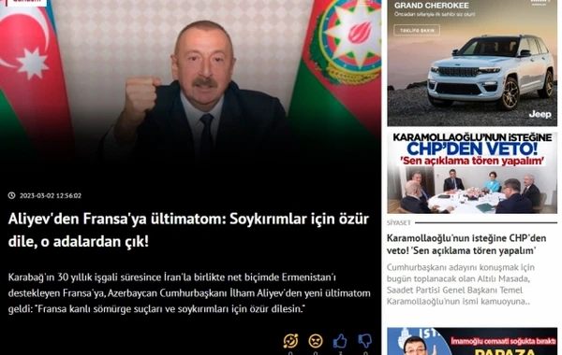Click the Jeep Grand Cherokee ad image

coord(472,63)
